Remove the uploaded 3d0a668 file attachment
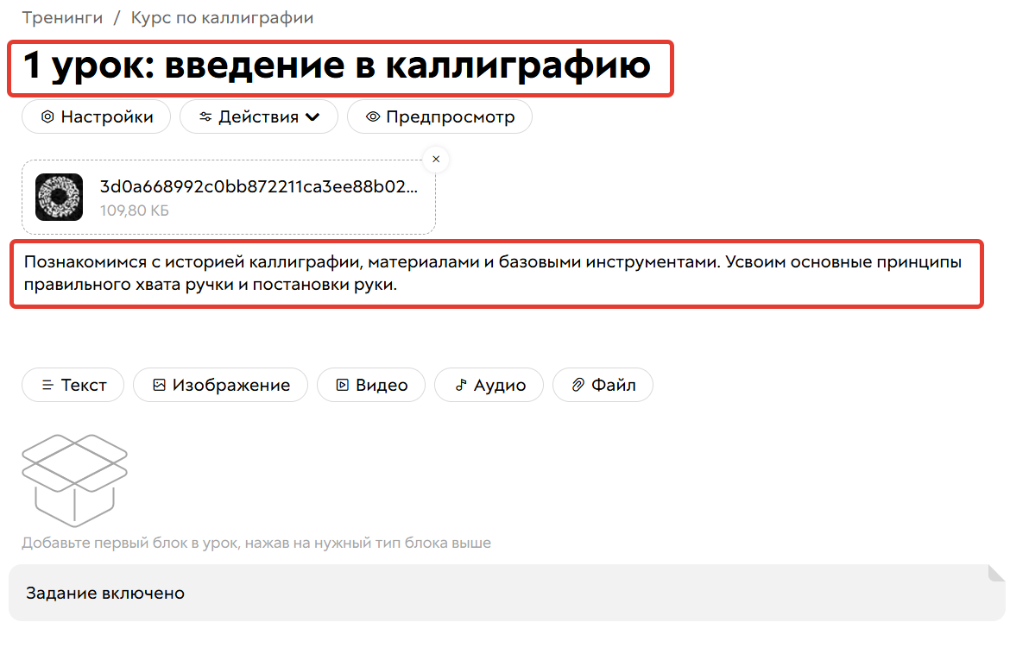The height and width of the screenshot is (660, 1010). pos(436,159)
